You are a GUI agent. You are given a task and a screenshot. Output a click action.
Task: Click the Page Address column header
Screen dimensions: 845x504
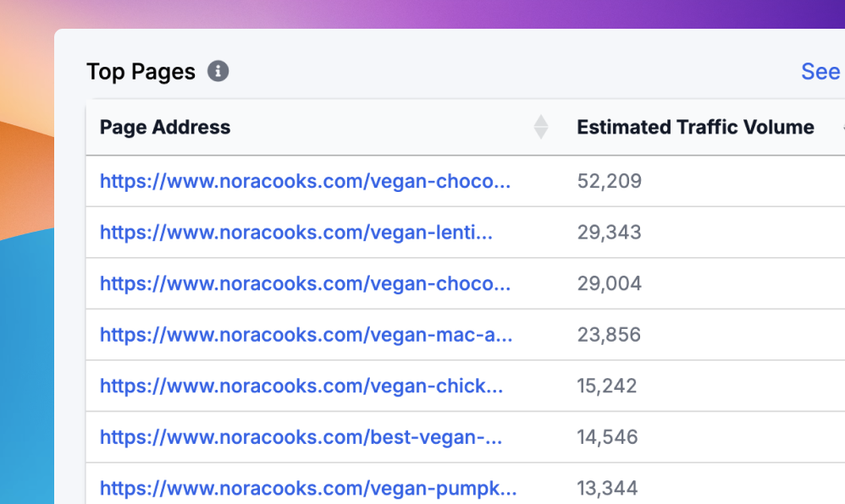(165, 128)
